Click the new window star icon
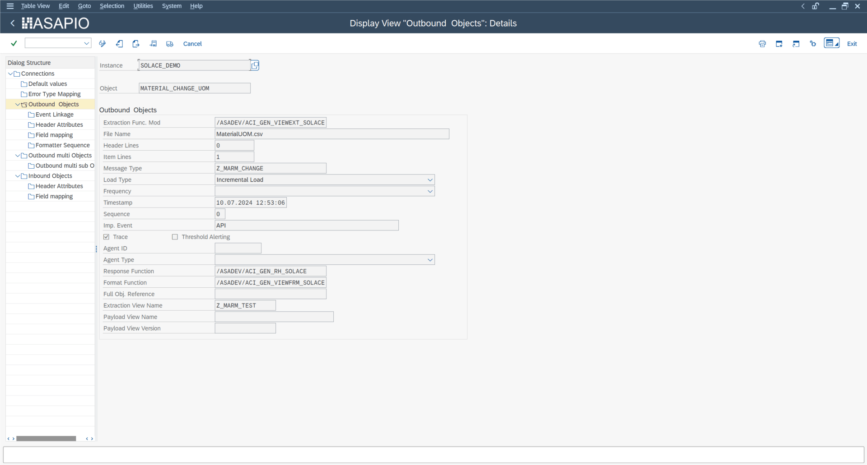Image resolution: width=867 pixels, height=465 pixels. [779, 44]
